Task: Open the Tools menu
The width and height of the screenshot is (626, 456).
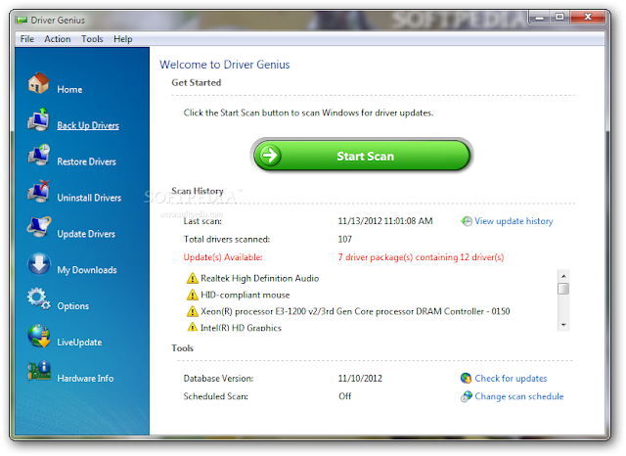Action: click(92, 39)
